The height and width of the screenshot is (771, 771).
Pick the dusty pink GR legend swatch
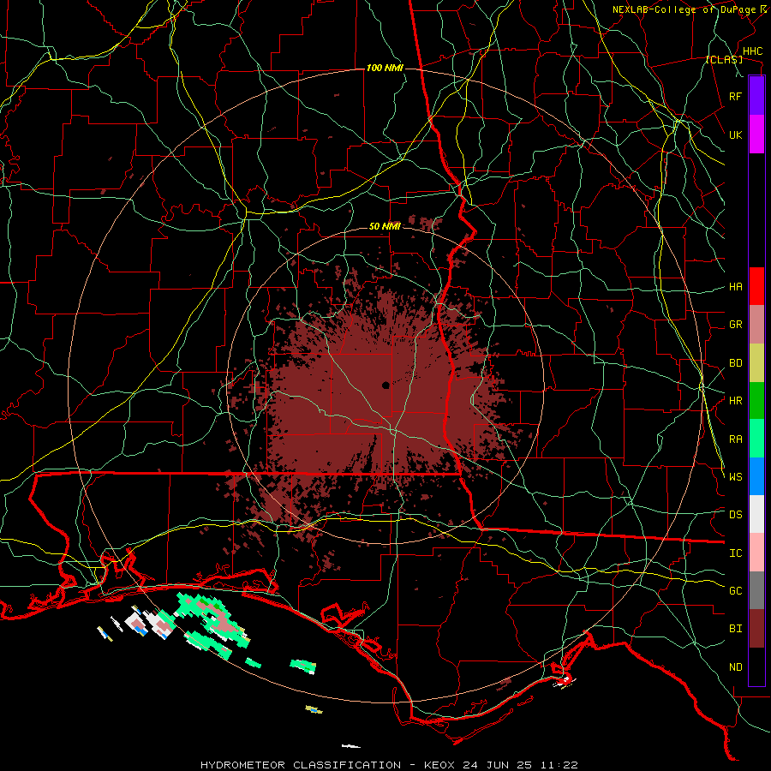click(756, 325)
